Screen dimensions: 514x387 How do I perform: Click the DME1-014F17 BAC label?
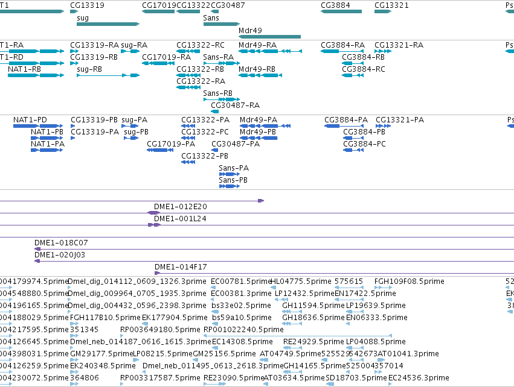point(181,267)
